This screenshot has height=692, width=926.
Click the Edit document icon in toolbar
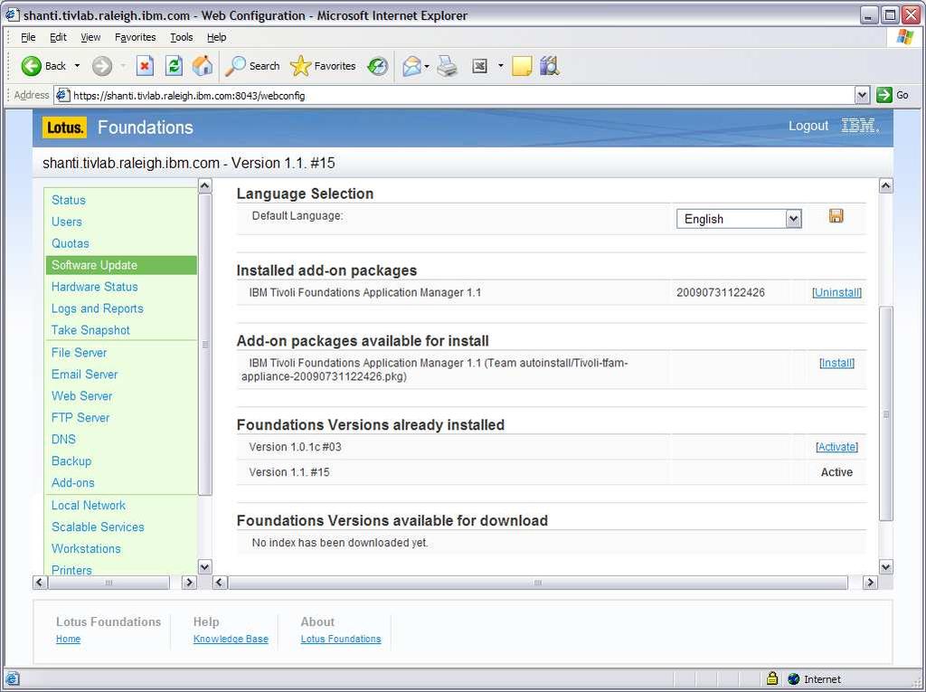pyautogui.click(x=479, y=66)
